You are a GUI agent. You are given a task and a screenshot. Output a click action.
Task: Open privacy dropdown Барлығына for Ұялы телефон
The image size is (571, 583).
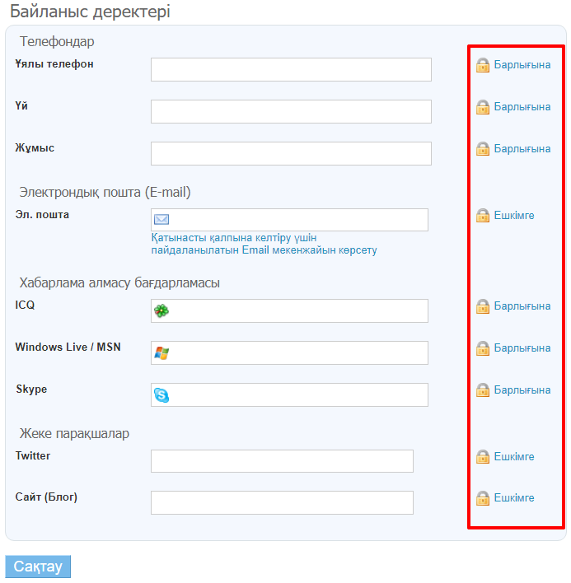coord(522,65)
